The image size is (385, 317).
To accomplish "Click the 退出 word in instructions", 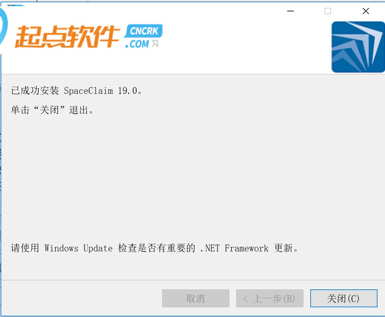I will point(79,110).
